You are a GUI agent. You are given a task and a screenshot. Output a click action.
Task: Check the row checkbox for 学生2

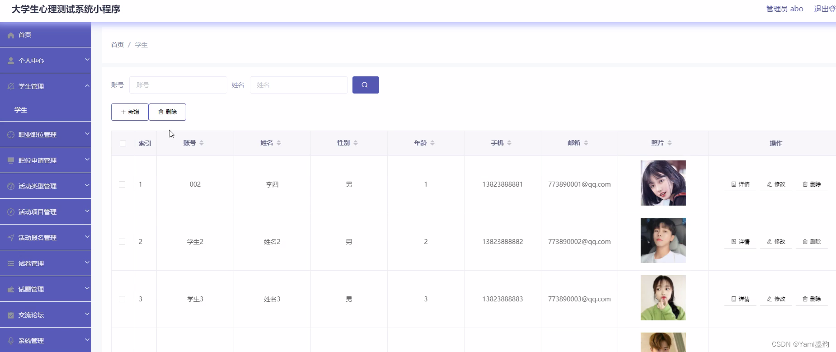pyautogui.click(x=122, y=242)
